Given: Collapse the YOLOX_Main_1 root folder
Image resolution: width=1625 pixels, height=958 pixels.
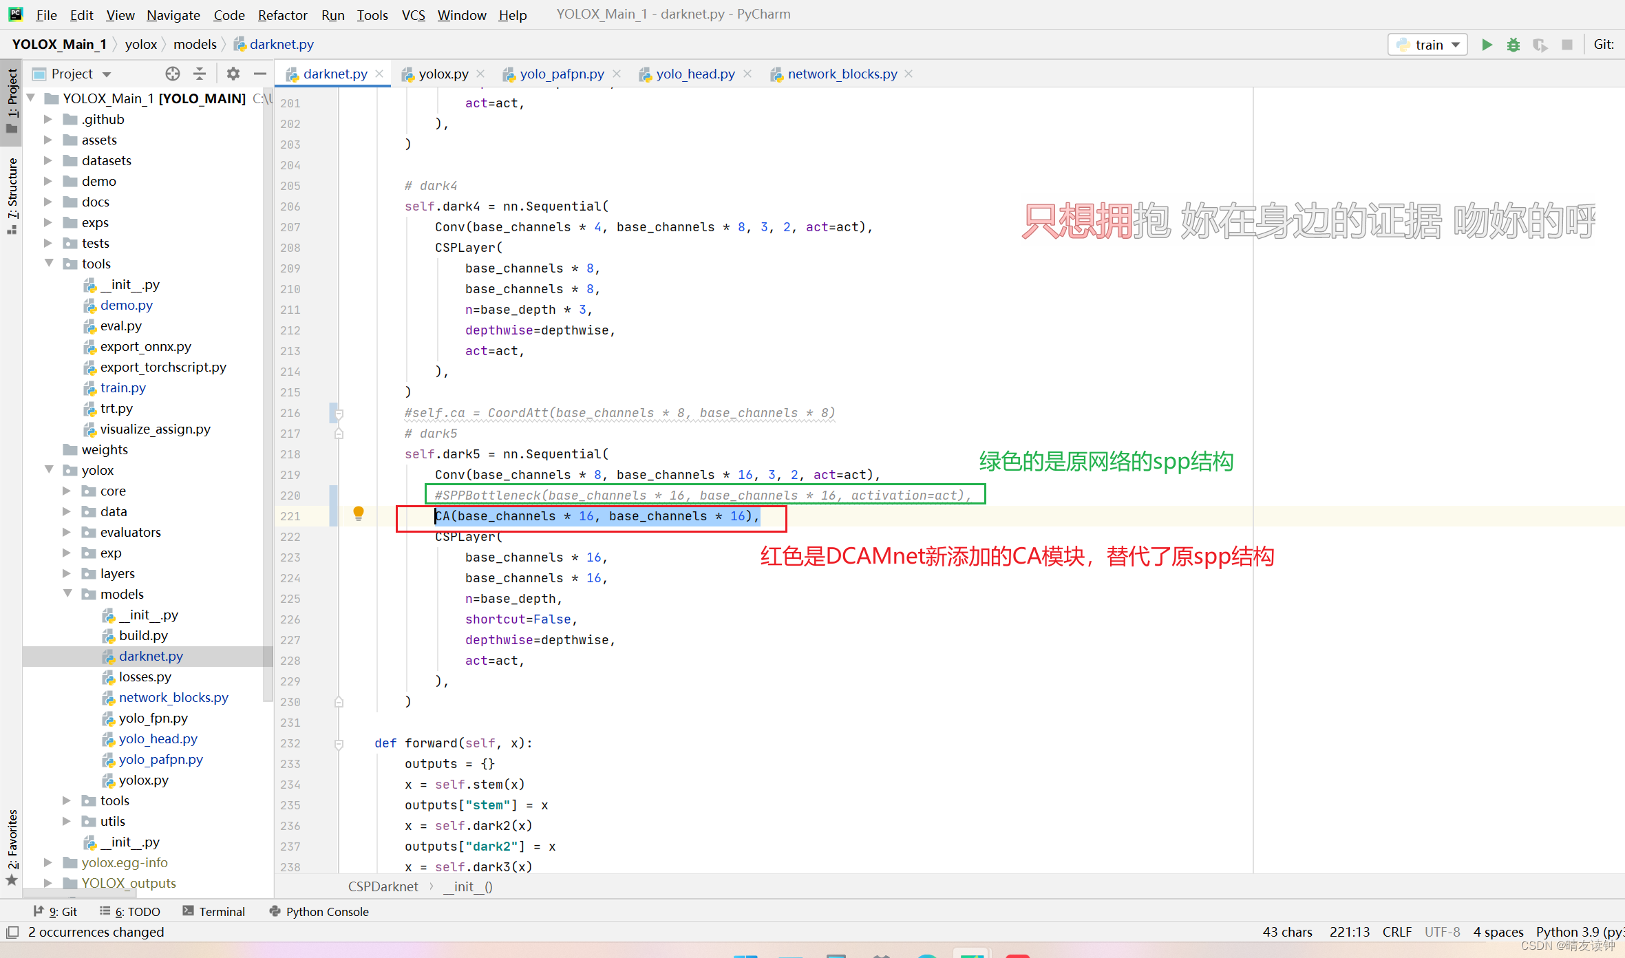Looking at the screenshot, I should point(31,98).
